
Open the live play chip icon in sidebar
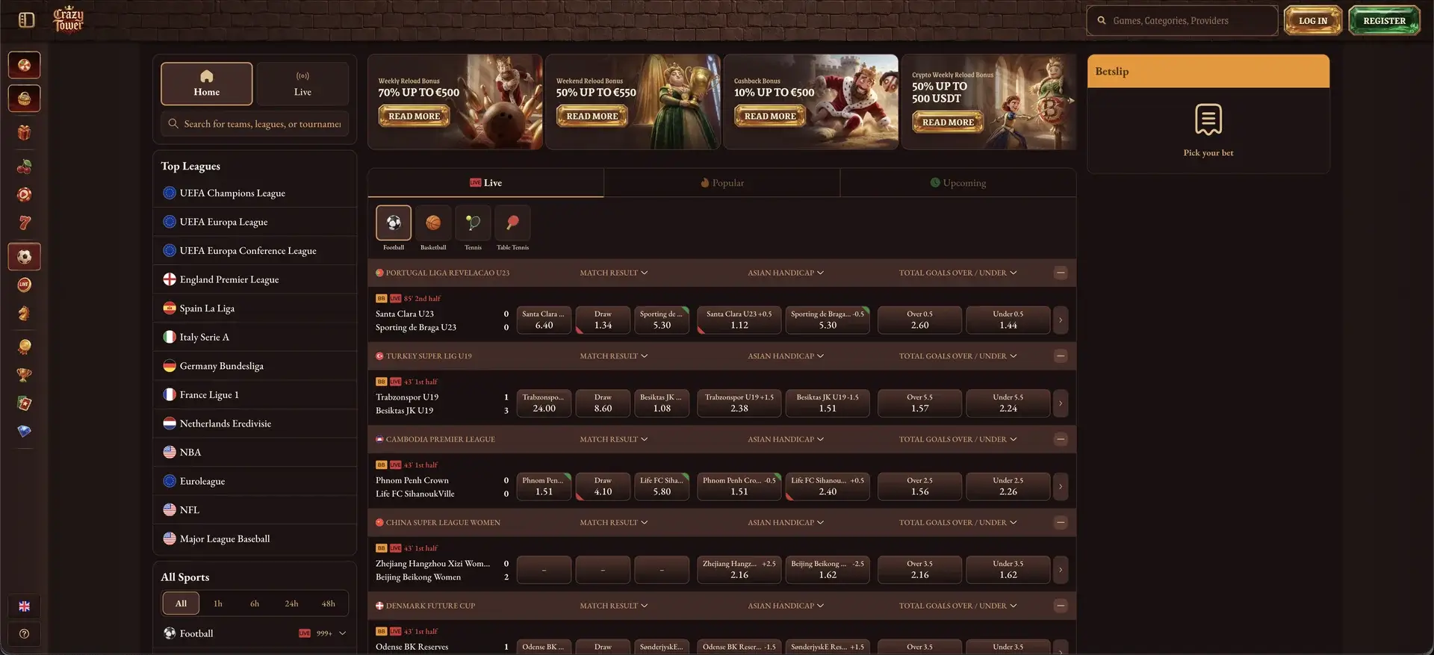click(x=24, y=195)
